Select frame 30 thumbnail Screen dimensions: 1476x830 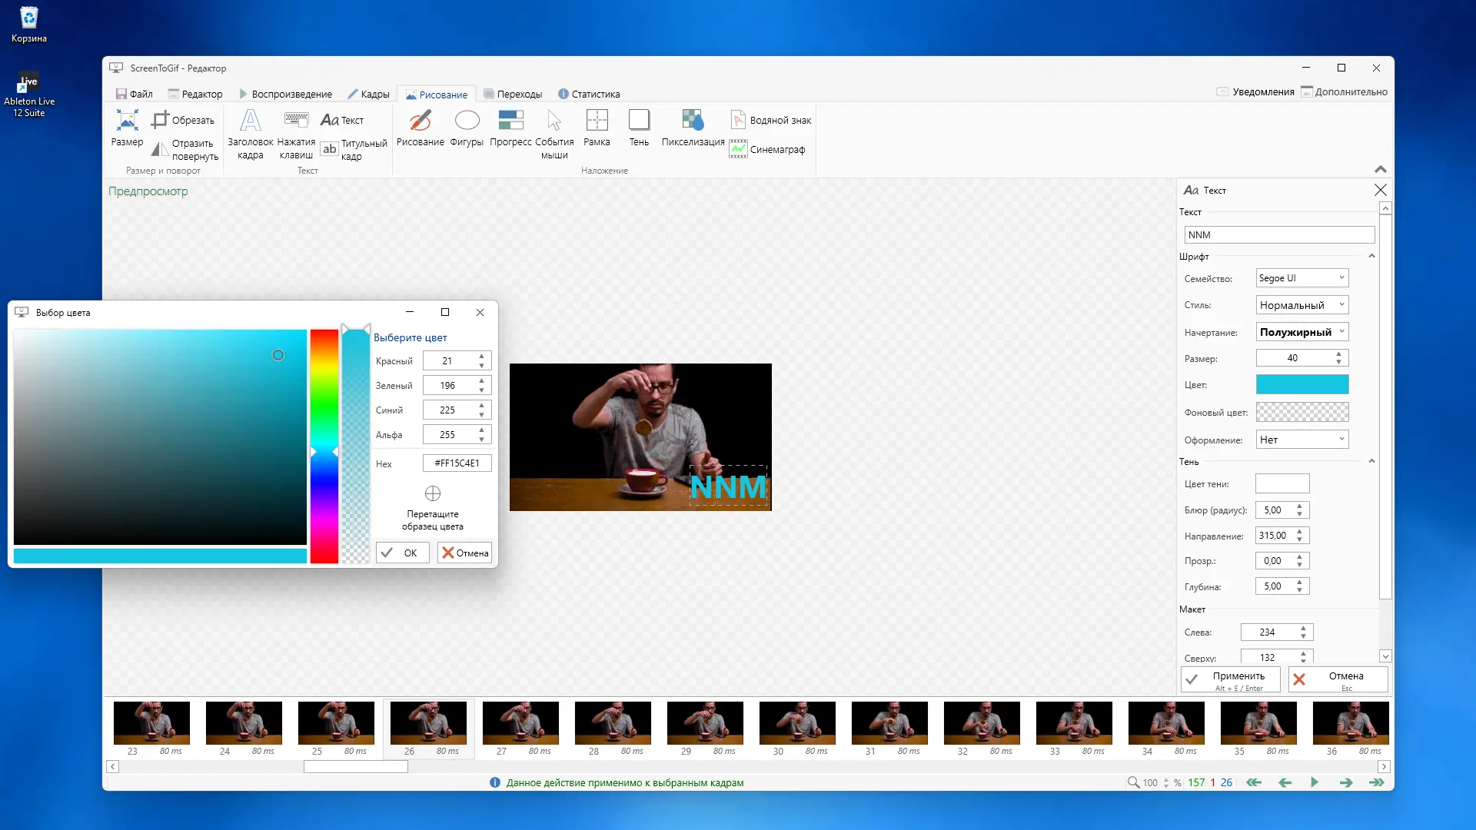pos(797,722)
